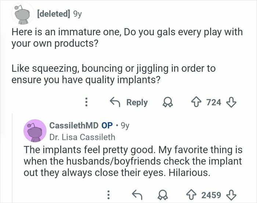Click the OP badge next to CassilethMD
Viewport: 257px width, 203px height.
pyautogui.click(x=107, y=125)
